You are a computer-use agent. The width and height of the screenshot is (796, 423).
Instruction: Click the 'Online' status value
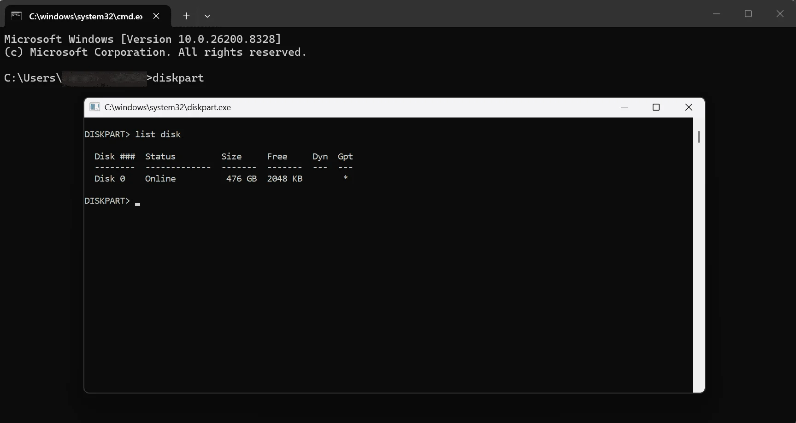click(x=160, y=179)
